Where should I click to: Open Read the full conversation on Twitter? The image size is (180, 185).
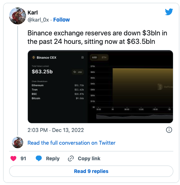72,143
